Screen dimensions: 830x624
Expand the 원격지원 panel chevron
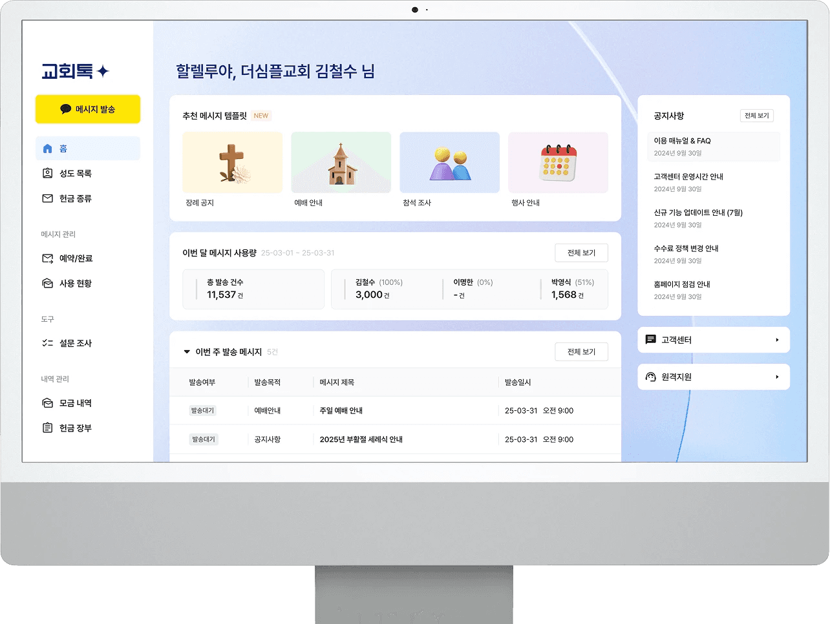click(x=778, y=377)
